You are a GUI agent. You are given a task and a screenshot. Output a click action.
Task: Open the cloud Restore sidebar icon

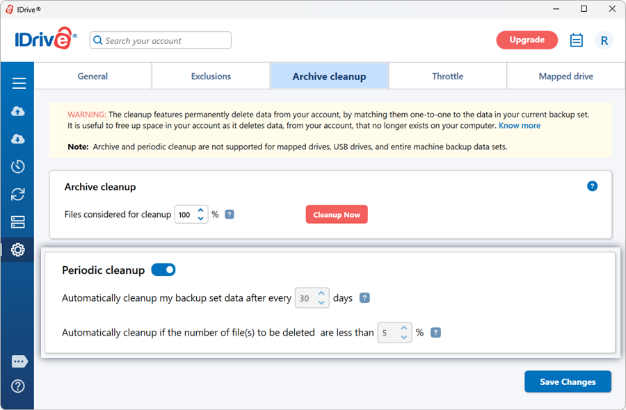coord(18,139)
